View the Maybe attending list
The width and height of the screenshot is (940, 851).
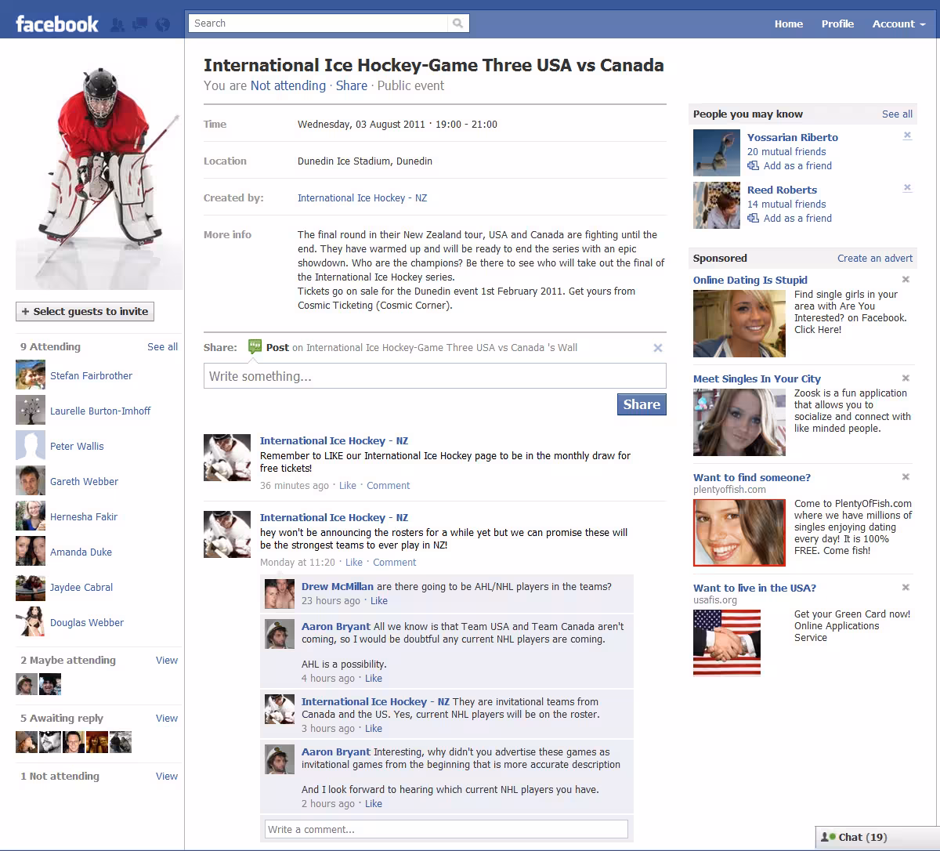[167, 660]
